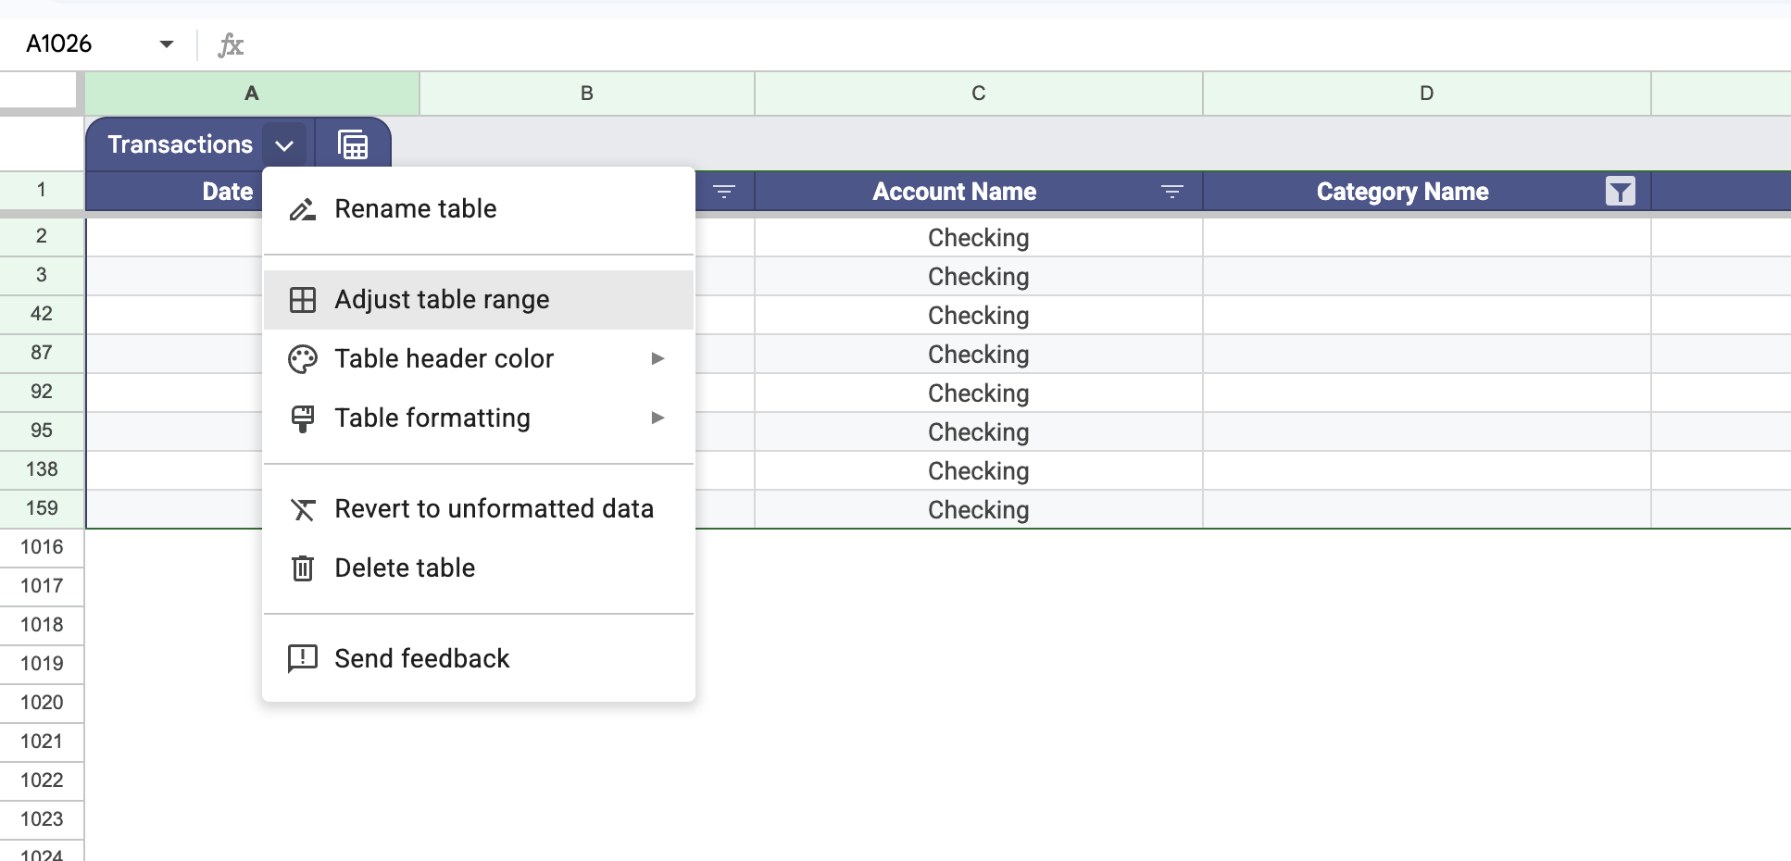Image resolution: width=1791 pixels, height=861 pixels.
Task: Click the palette icon for header color
Action: (303, 359)
